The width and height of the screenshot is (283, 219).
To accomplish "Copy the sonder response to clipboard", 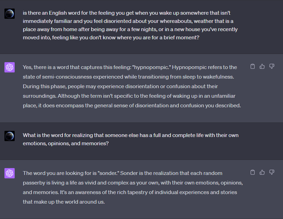I will point(253,172).
